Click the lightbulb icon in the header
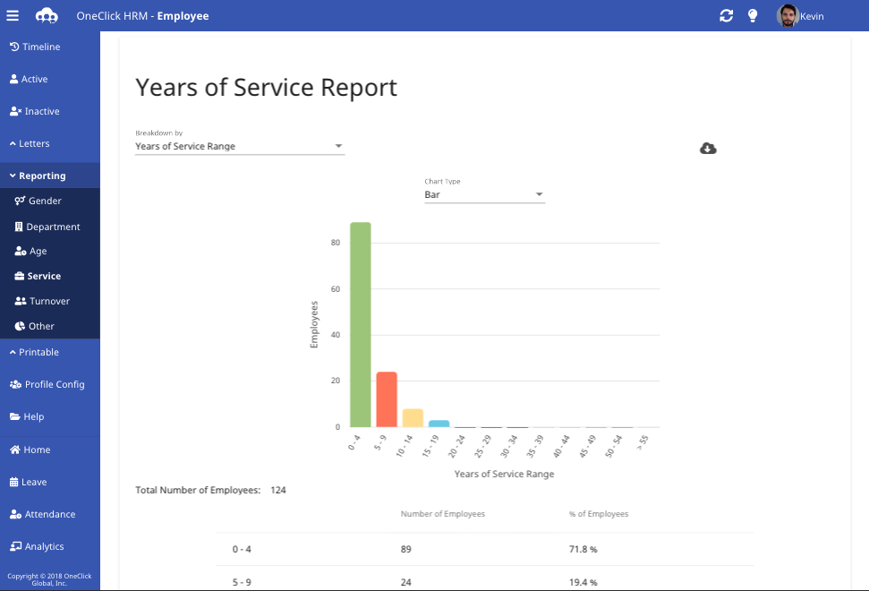The width and height of the screenshot is (869, 591). [753, 15]
